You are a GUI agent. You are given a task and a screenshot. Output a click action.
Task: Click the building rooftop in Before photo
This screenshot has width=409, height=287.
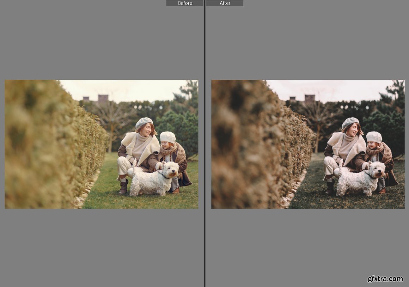tap(103, 98)
